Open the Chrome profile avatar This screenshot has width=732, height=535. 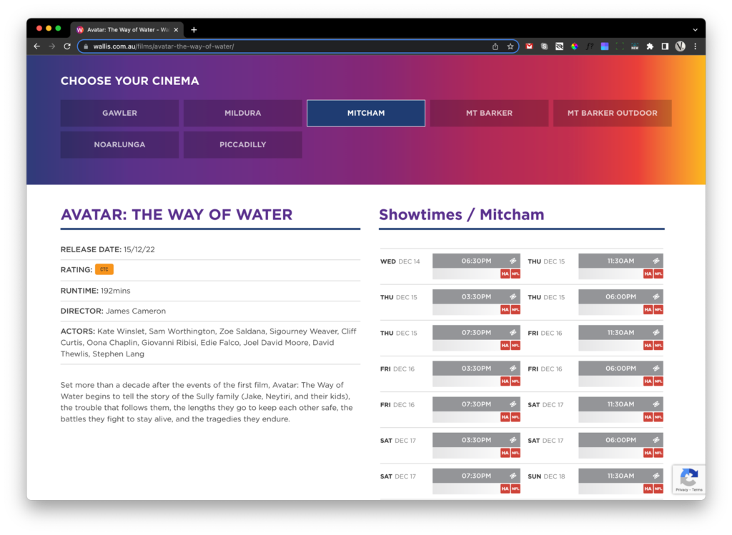coord(681,46)
